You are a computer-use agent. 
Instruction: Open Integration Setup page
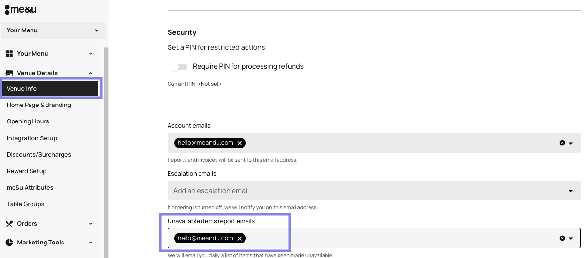click(x=32, y=138)
